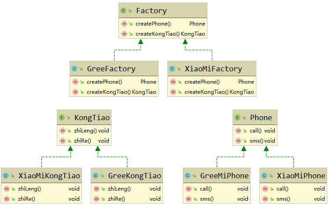The image size is (329, 206).
Task: Click method icon of GreeMiPhone call()
Action: pyautogui.click(x=189, y=189)
